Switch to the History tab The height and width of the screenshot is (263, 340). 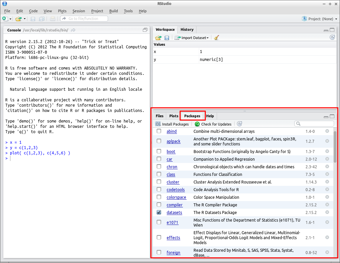(x=187, y=29)
